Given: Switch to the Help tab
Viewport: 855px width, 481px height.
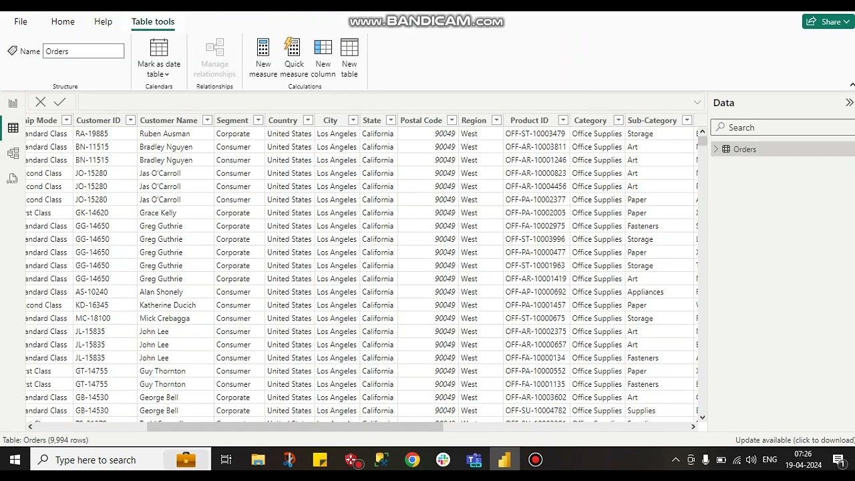Looking at the screenshot, I should [x=103, y=21].
